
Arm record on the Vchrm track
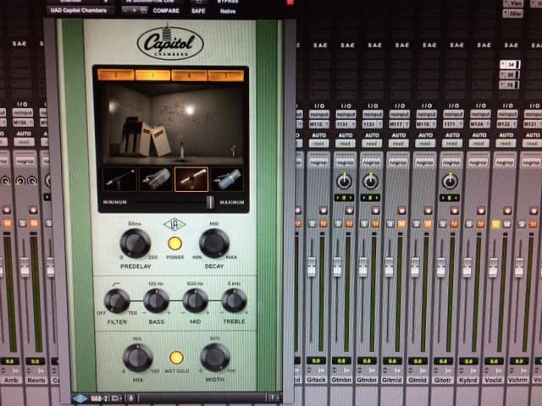tap(534, 211)
